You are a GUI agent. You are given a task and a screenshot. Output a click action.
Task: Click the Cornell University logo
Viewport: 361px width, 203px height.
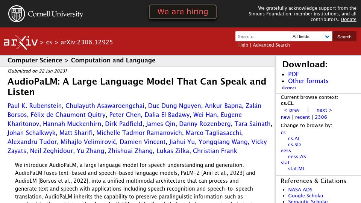click(46, 14)
